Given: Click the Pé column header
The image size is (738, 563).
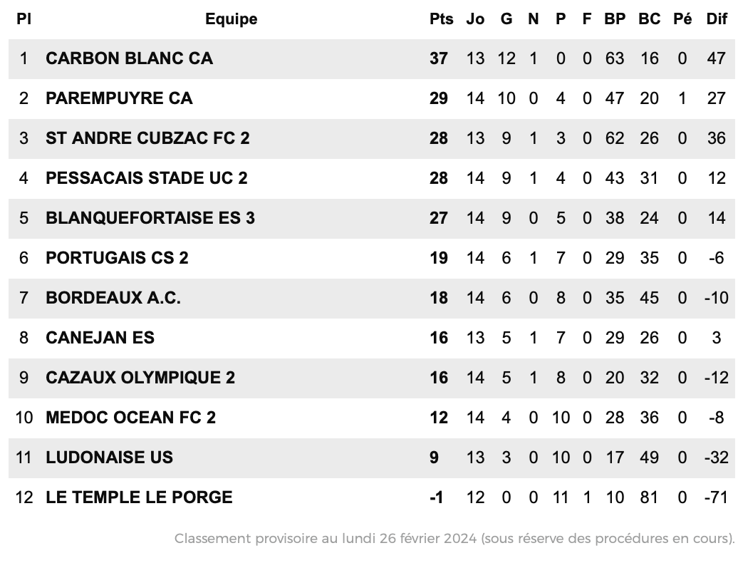Looking at the screenshot, I should (682, 19).
